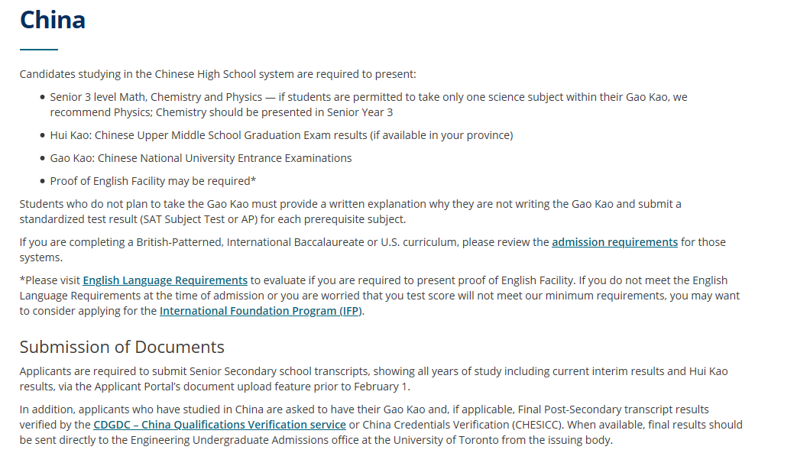Click the paragraph starting 'Students who do not plan'
This screenshot has width=797, height=466.
click(306, 204)
